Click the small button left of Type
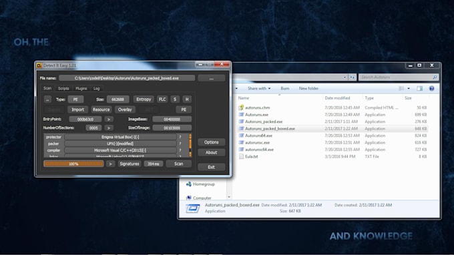454x255 pixels. tap(48, 99)
